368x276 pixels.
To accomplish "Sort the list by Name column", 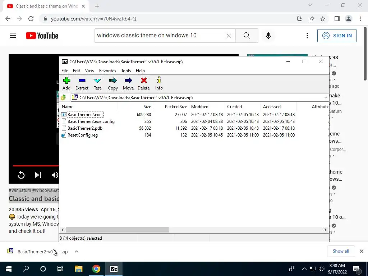I will (89, 106).
